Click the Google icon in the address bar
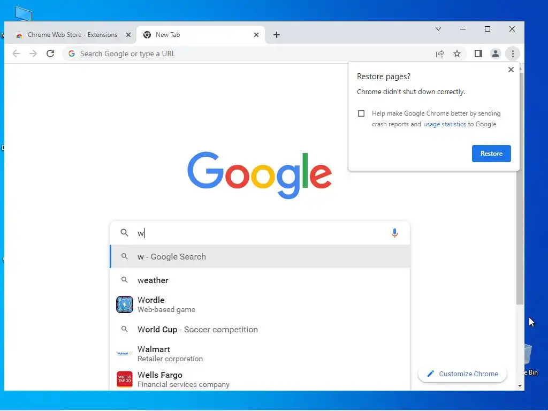Image resolution: width=548 pixels, height=411 pixels. coord(72,54)
